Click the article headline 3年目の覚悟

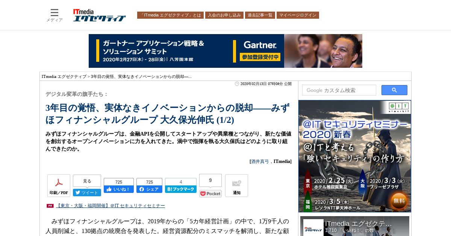coord(168,114)
